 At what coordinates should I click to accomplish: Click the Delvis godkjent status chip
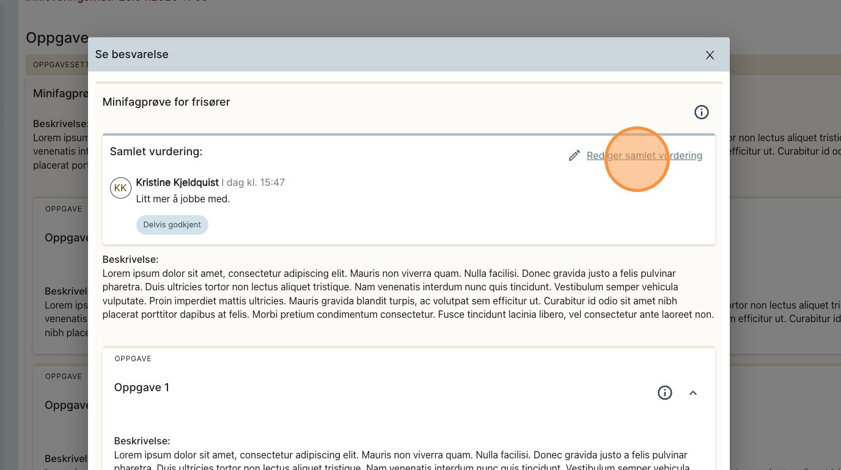point(172,225)
